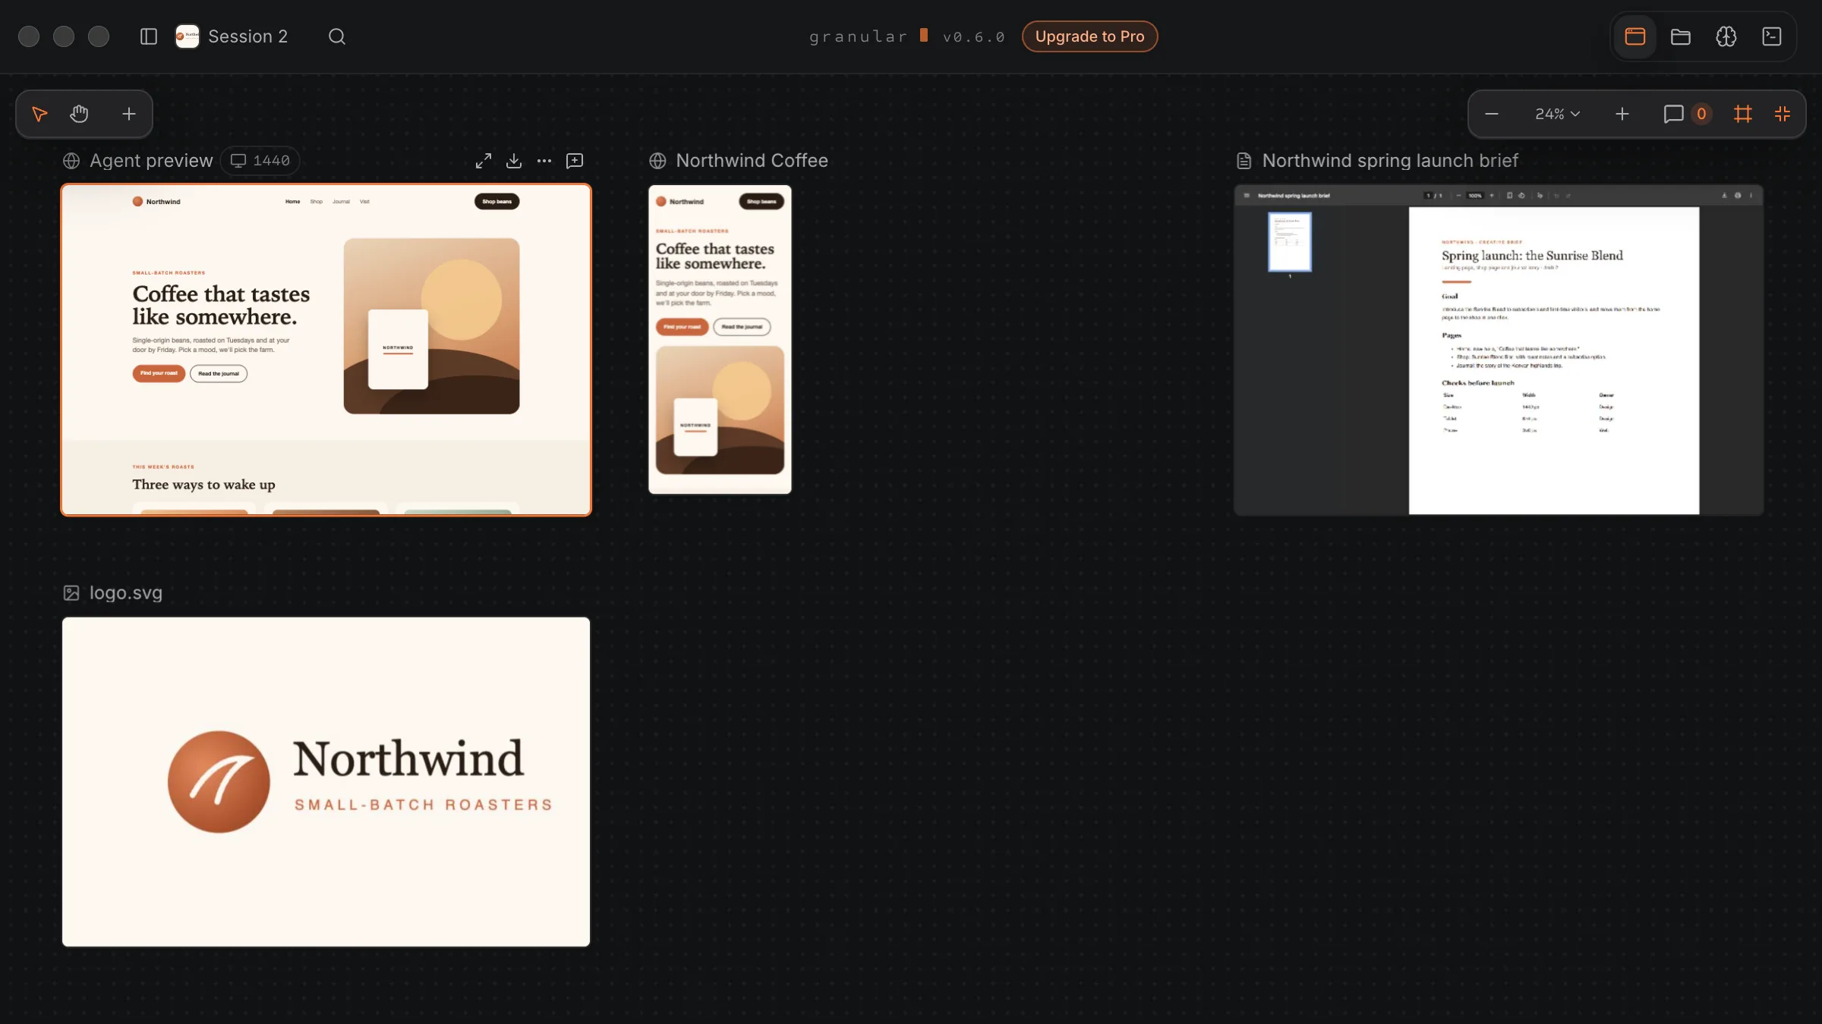Open the search magnifier icon
Image resolution: width=1822 pixels, height=1024 pixels.
(x=337, y=36)
